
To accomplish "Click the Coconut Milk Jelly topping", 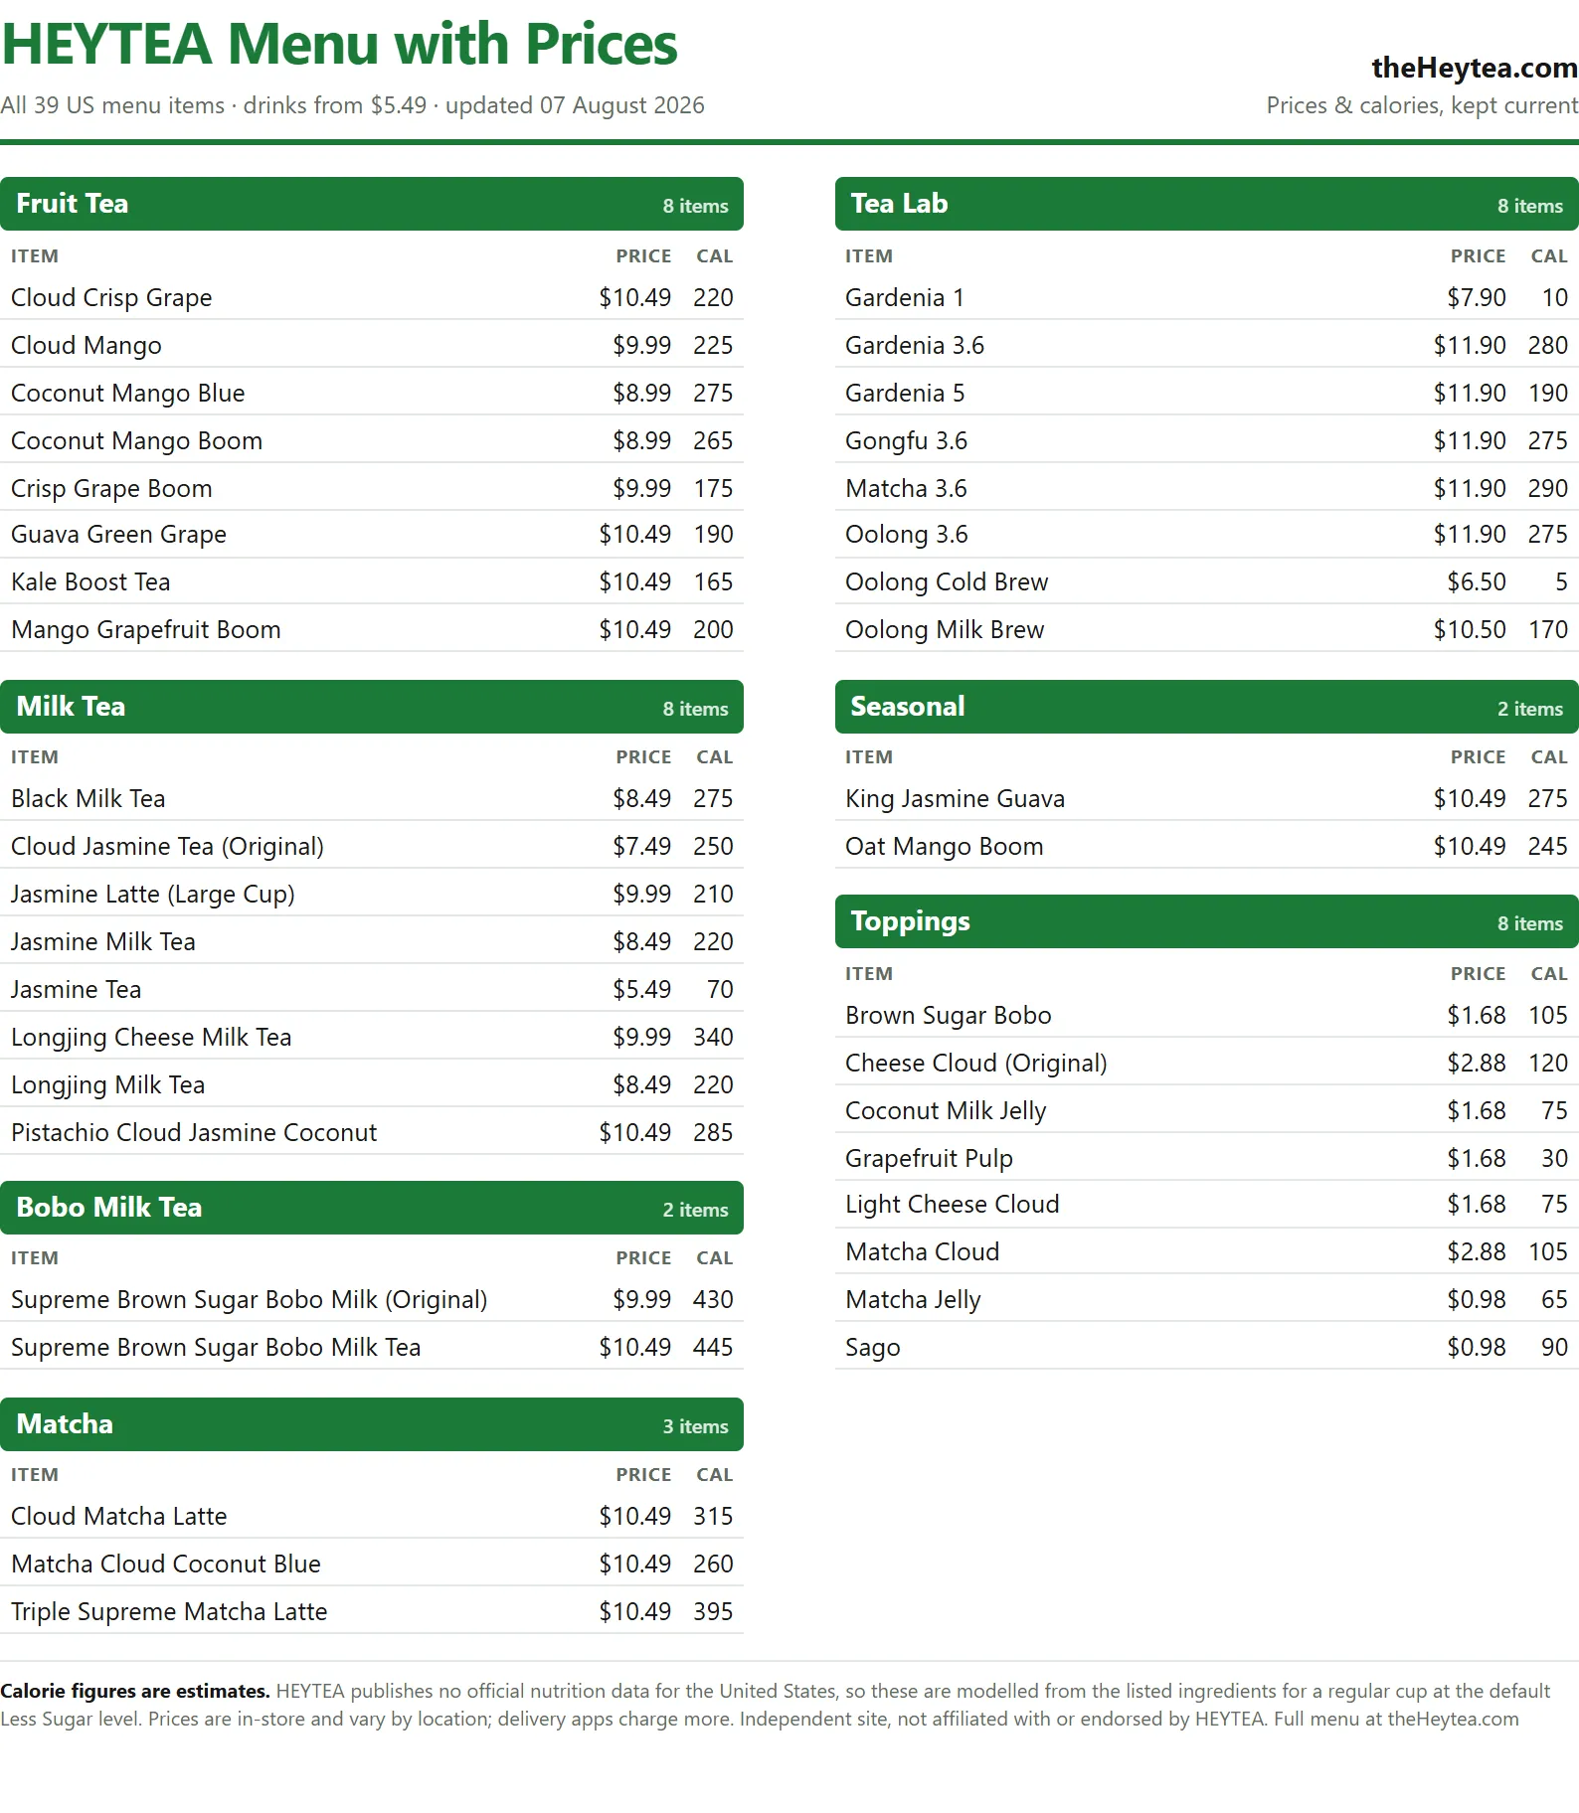I will pos(1206,1110).
